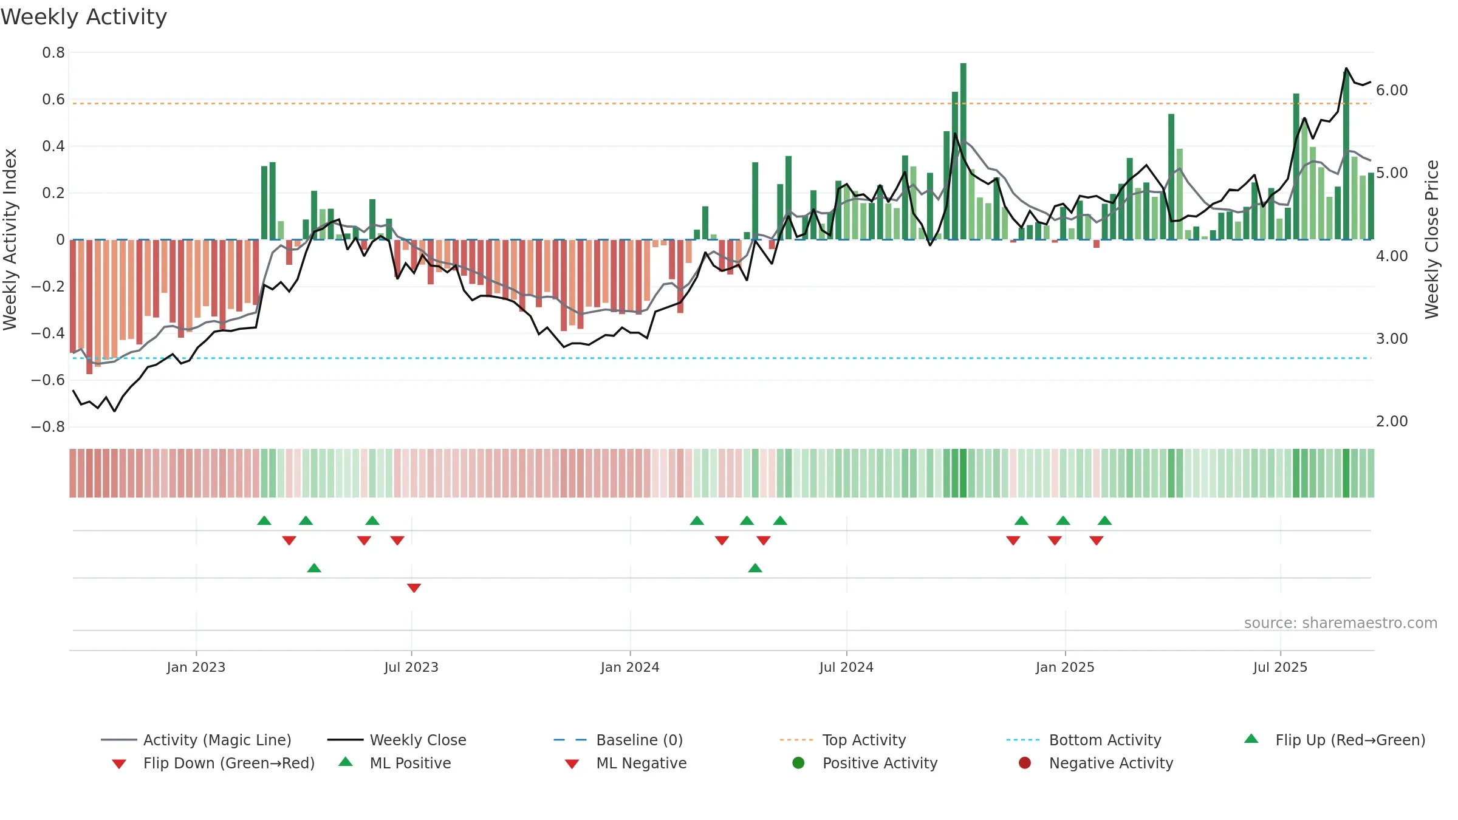1458x820 pixels.
Task: Click the Jul 2024 x-axis label
Action: click(x=846, y=667)
